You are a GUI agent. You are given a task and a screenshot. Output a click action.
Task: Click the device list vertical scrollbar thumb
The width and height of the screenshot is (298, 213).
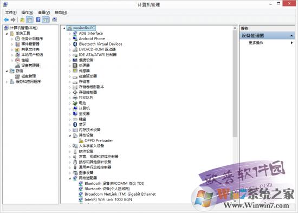click(235, 83)
